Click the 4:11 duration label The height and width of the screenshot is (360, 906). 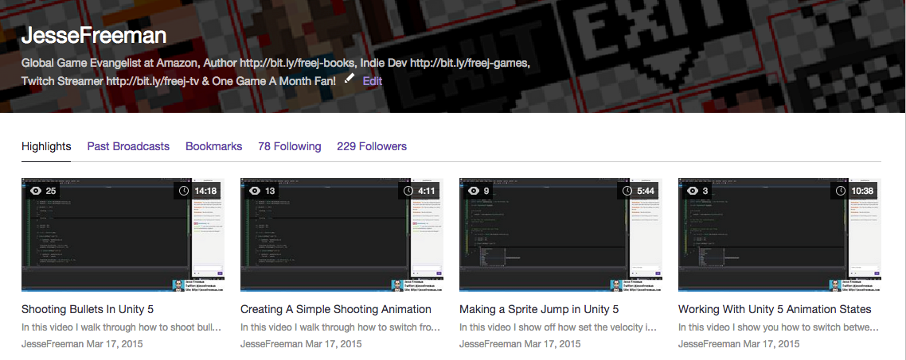pyautogui.click(x=428, y=191)
